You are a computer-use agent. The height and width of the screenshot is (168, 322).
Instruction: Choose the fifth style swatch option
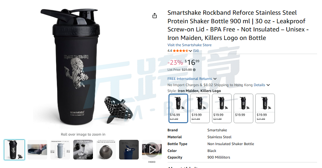pos(265,108)
